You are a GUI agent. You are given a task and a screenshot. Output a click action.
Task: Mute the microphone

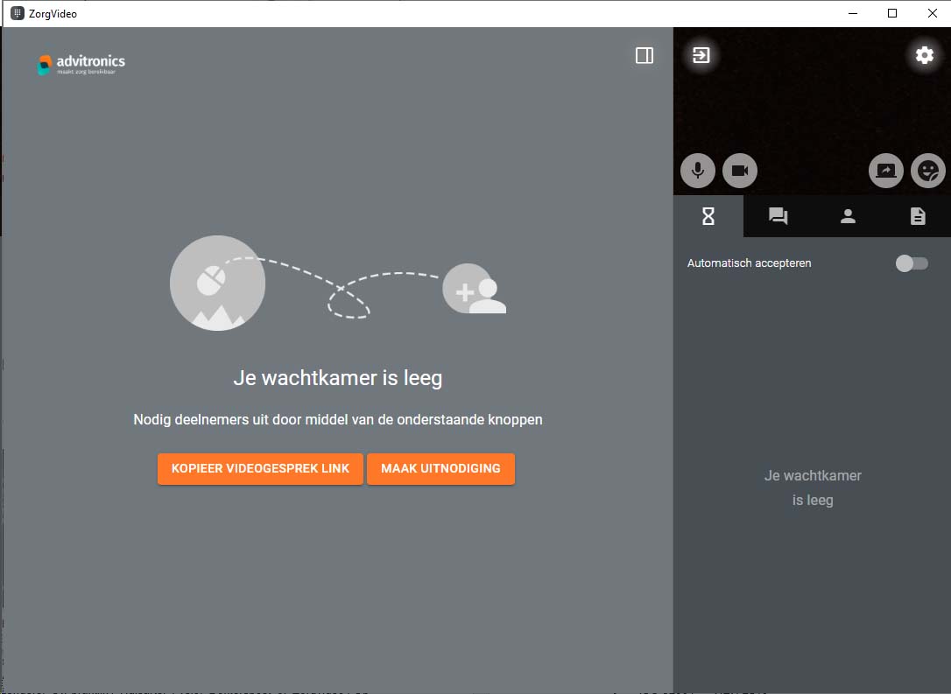point(698,171)
